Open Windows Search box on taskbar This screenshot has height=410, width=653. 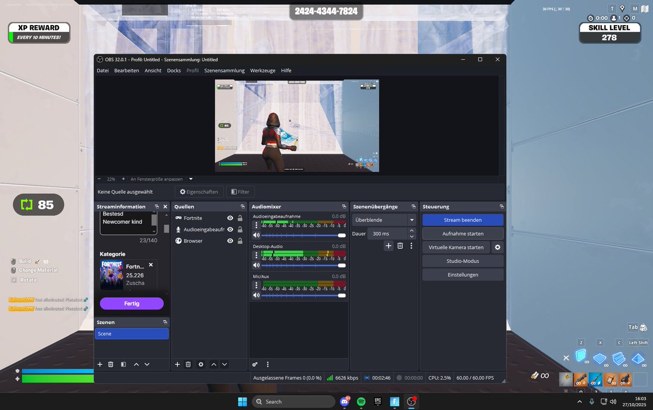click(294, 401)
